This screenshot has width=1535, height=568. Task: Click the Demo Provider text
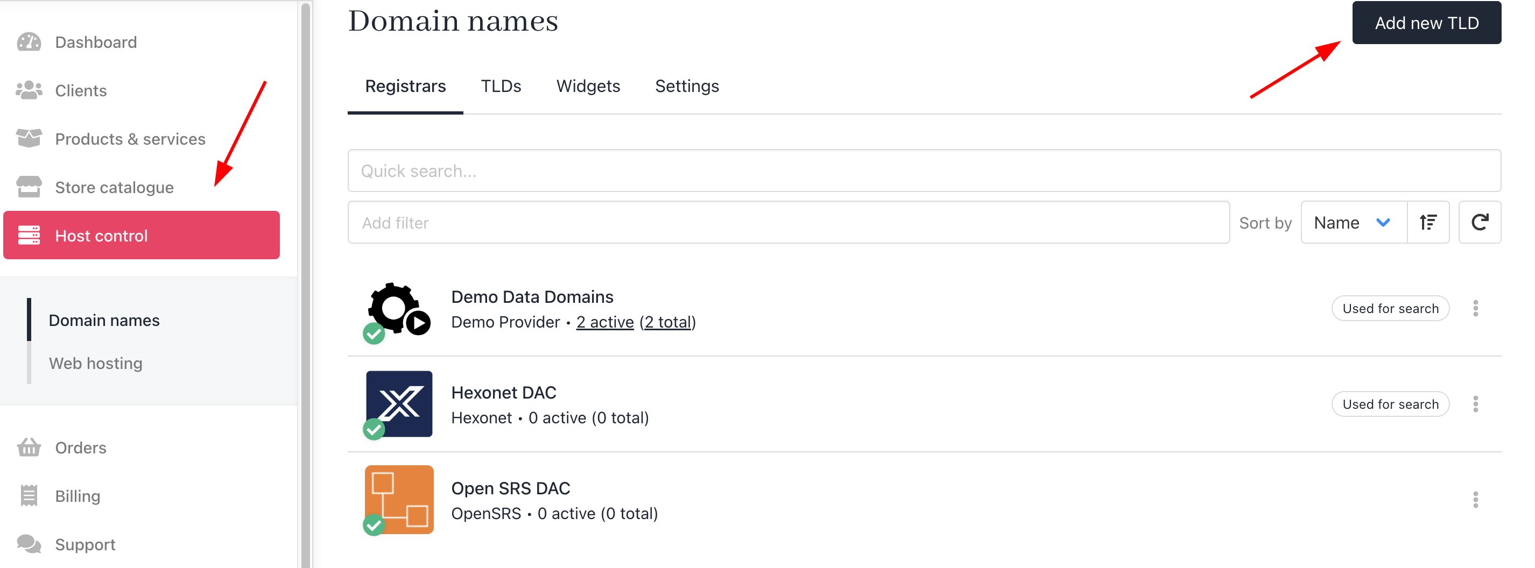coord(505,322)
